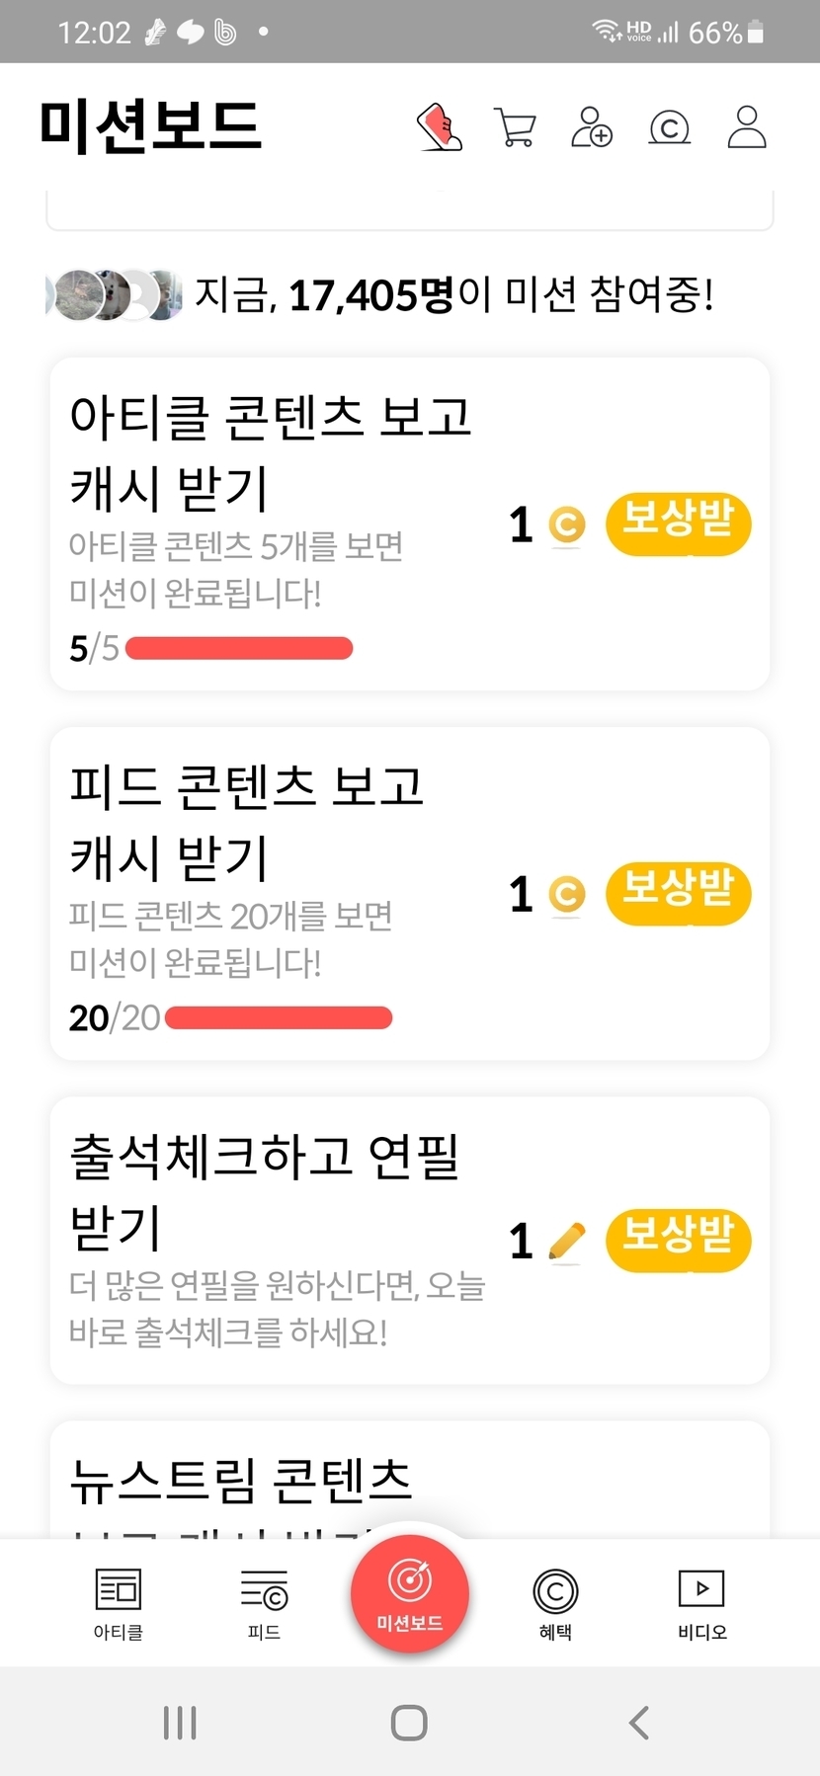Open the 혜택 benefits tab
The height and width of the screenshot is (1776, 820).
555,1604
